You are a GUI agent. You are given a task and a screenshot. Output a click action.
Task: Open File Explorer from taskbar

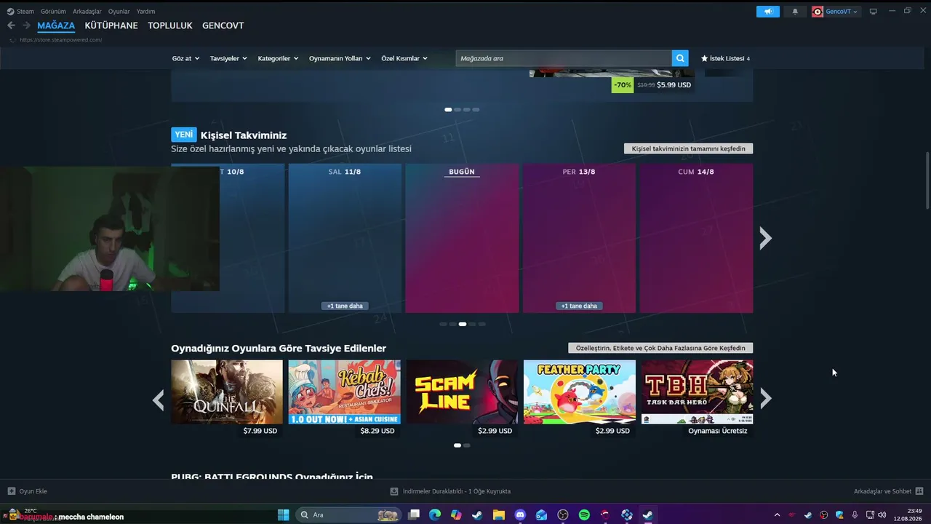click(499, 515)
